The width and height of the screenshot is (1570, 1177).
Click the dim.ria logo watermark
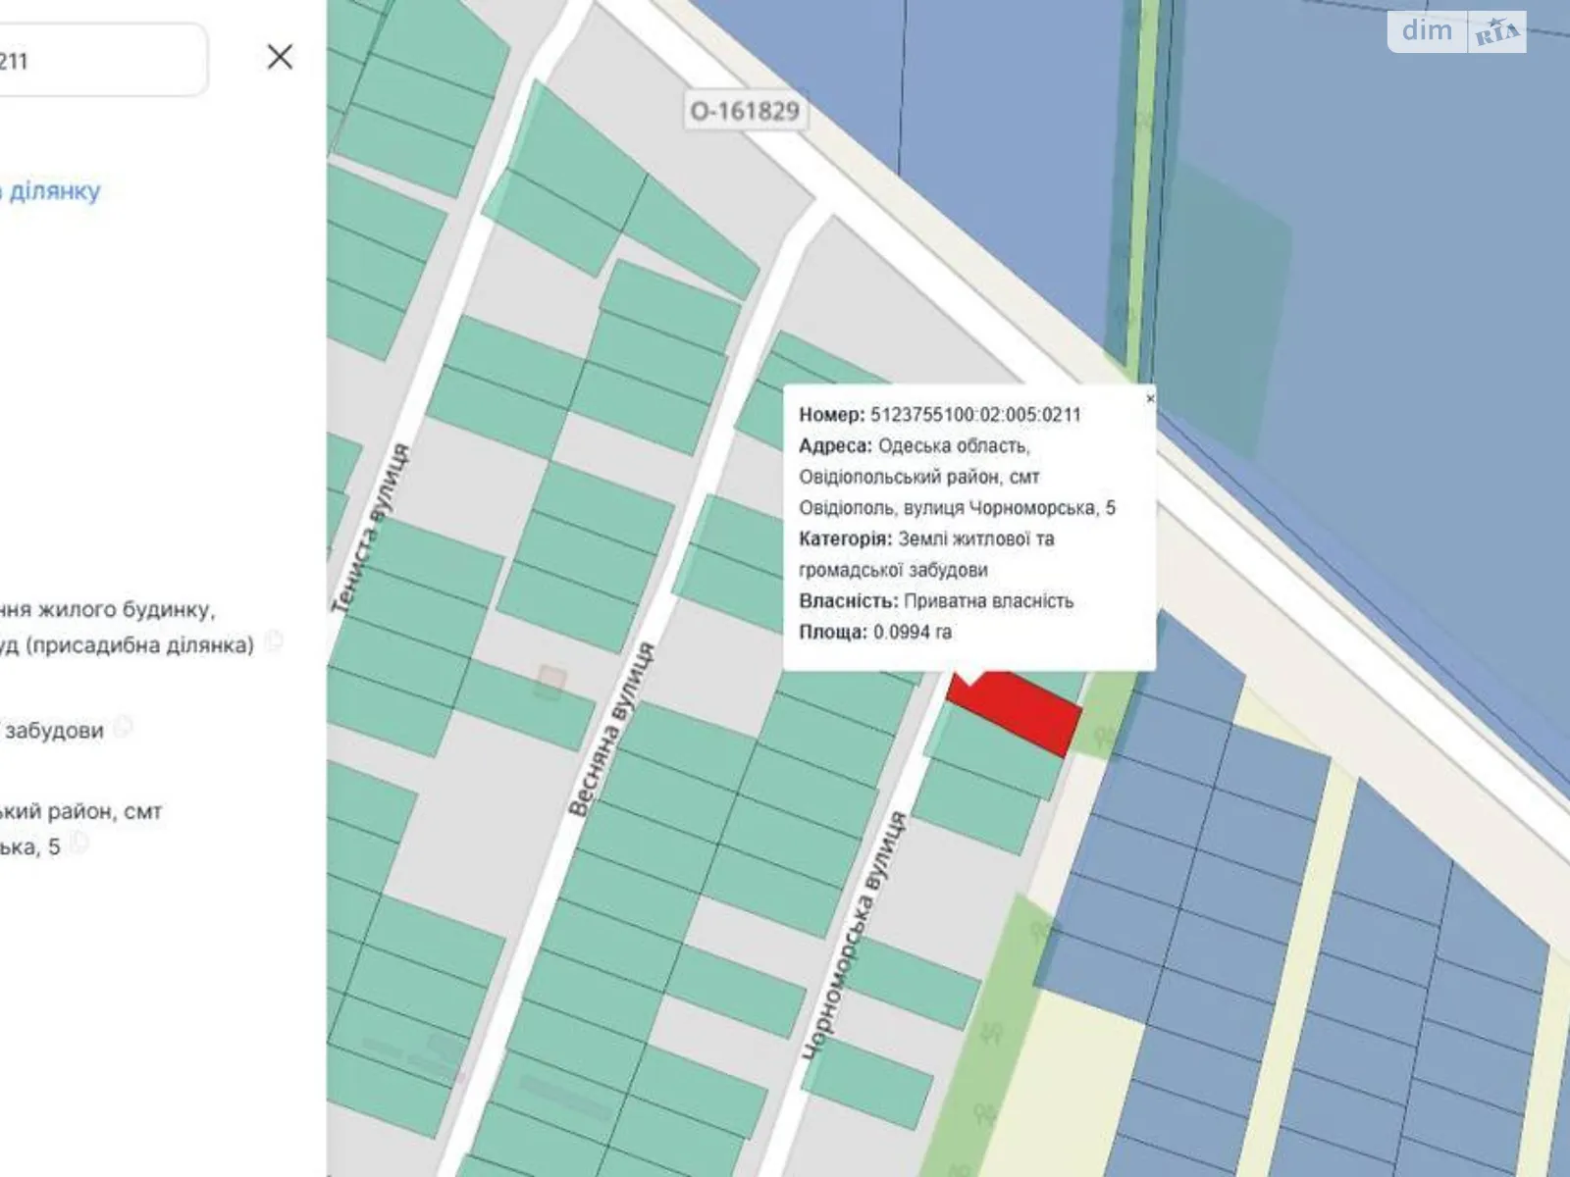pyautogui.click(x=1456, y=32)
